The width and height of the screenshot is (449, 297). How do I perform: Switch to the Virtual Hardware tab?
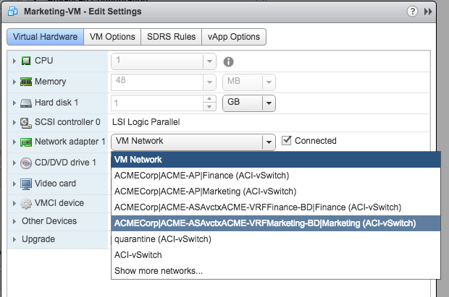(45, 37)
